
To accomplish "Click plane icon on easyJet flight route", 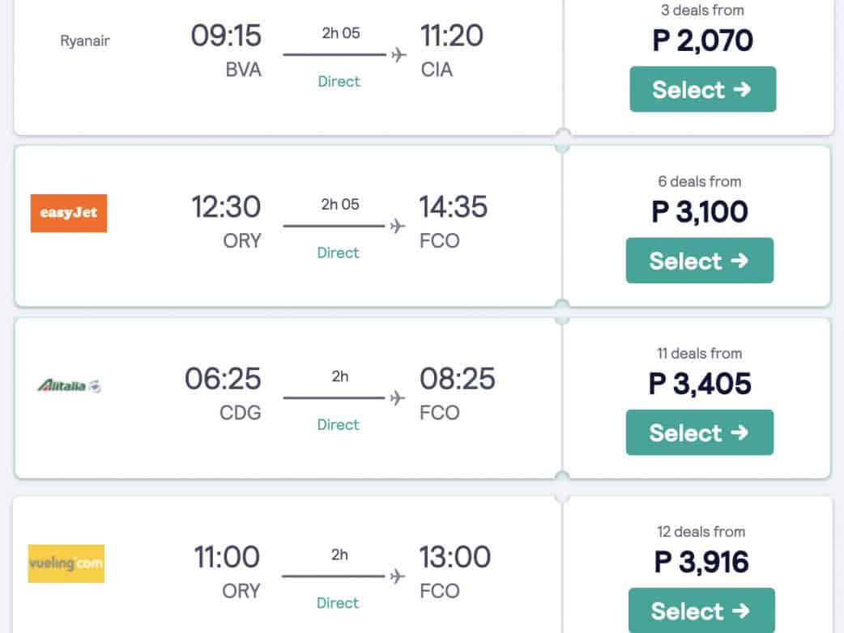I will click(397, 226).
